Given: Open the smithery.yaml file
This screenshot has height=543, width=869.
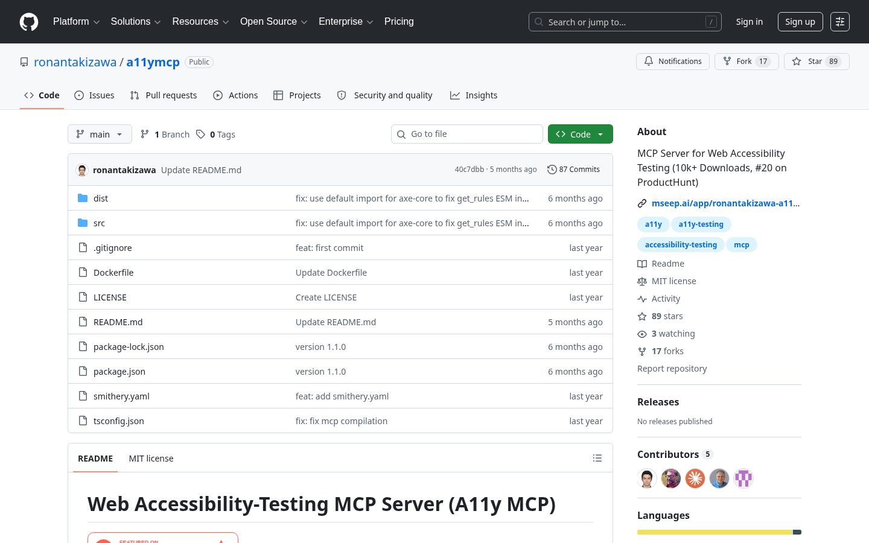Looking at the screenshot, I should point(121,396).
